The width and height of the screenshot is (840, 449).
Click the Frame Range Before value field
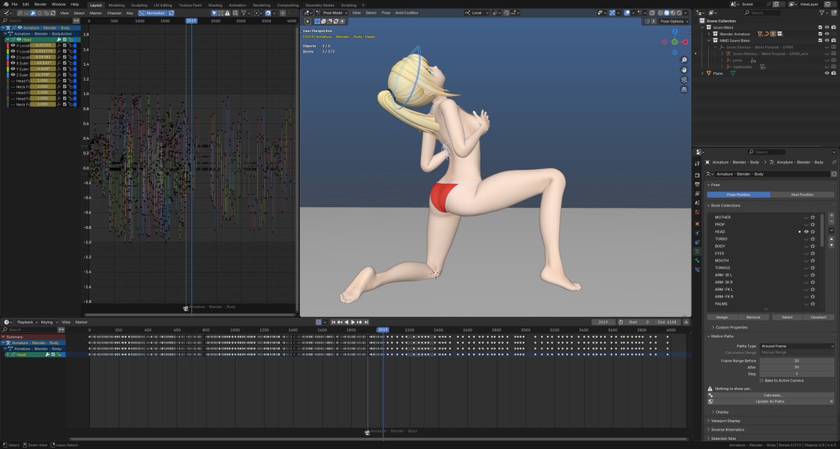coord(797,361)
